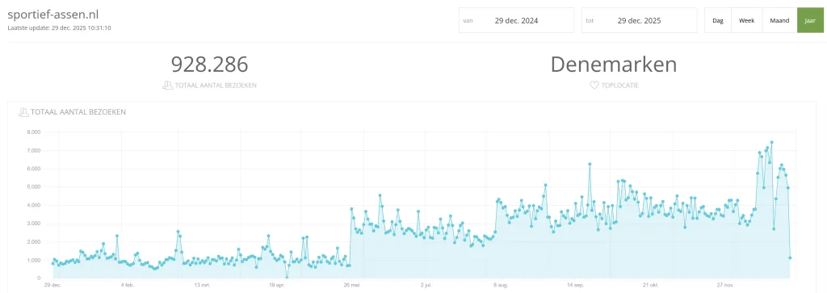Click the 'Totaal aantal bezoeken' chart title
Screen dimensions: 827x293
(x=78, y=112)
